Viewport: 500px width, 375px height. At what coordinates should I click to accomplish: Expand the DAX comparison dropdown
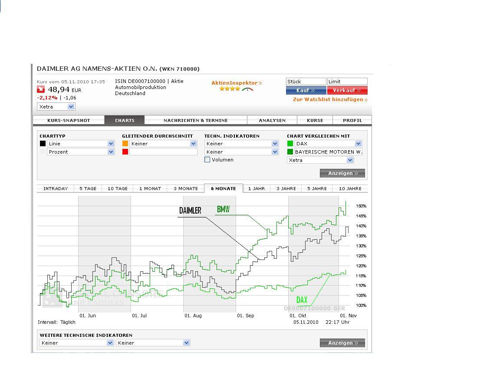click(328, 144)
